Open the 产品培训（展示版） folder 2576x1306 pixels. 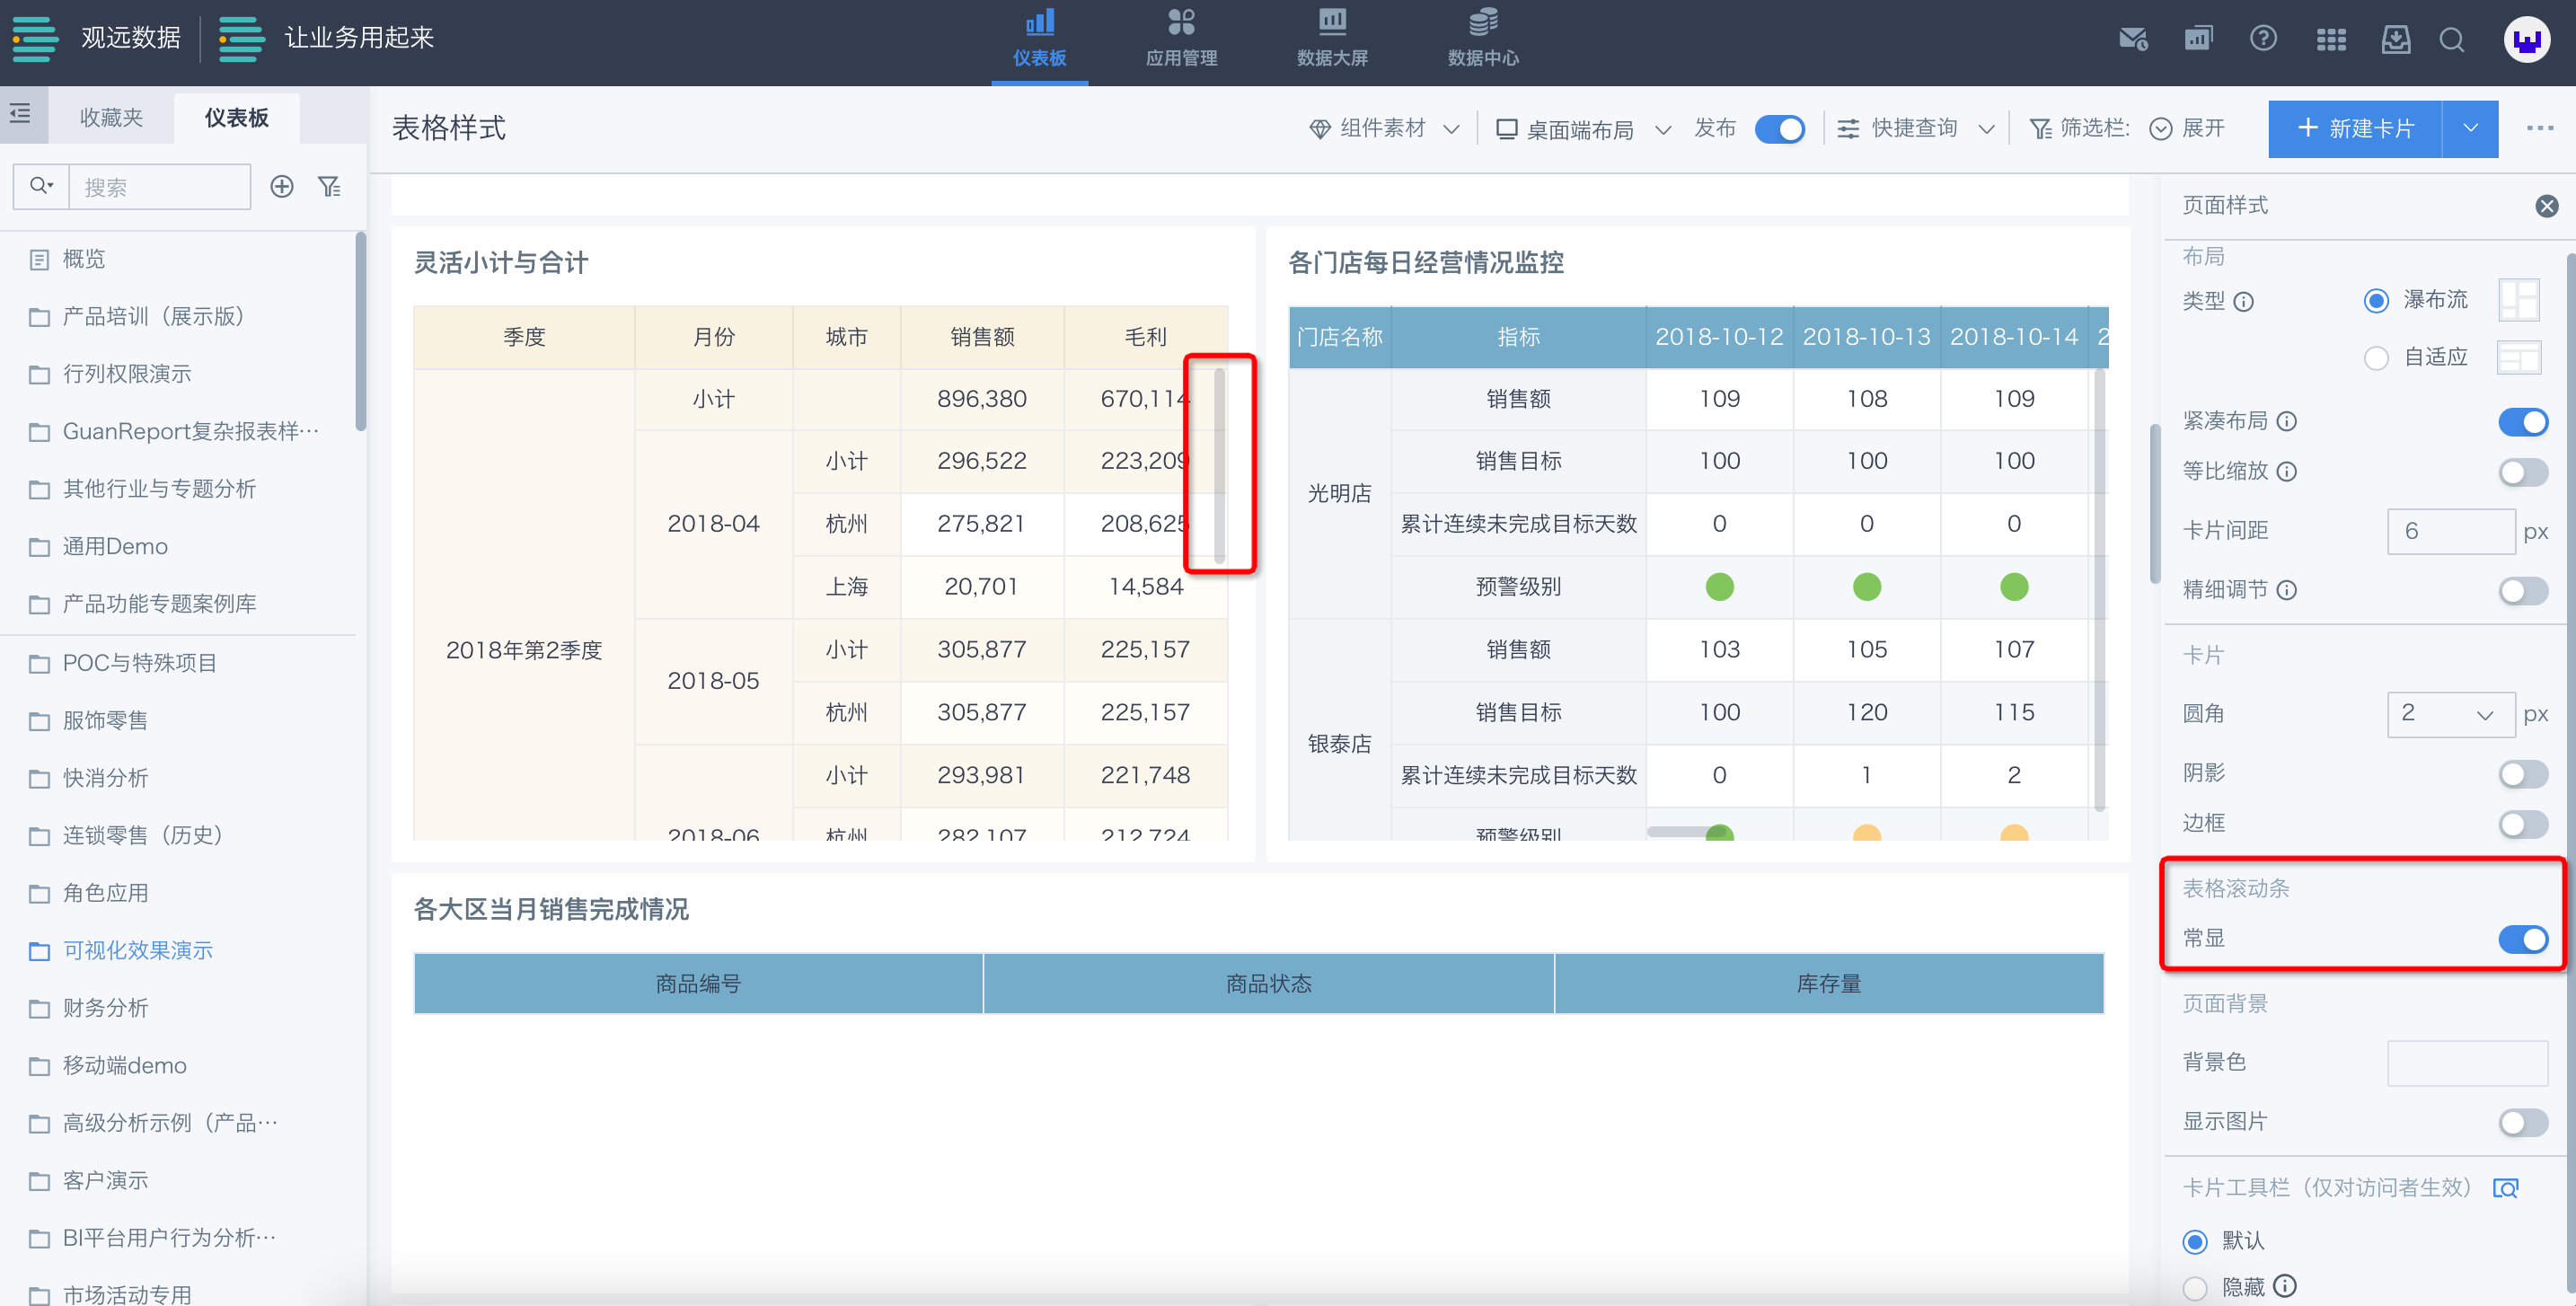pyautogui.click(x=153, y=317)
